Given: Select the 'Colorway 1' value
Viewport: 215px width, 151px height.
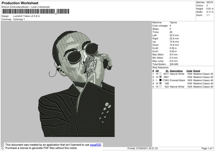Looking at the screenshot, I should pos(19,19).
